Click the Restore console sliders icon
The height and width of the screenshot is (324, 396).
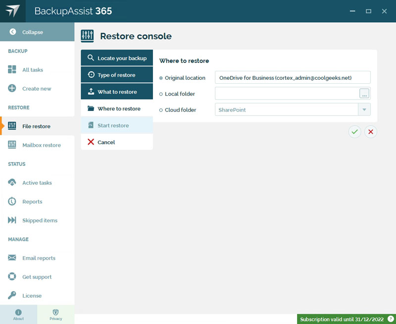point(88,36)
